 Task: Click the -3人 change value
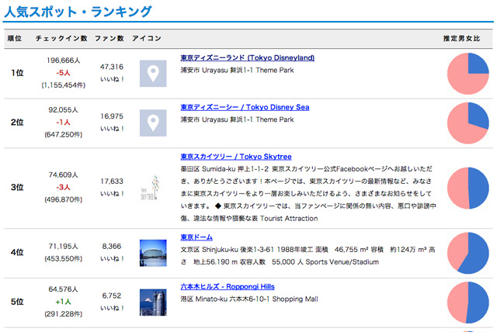tap(63, 188)
